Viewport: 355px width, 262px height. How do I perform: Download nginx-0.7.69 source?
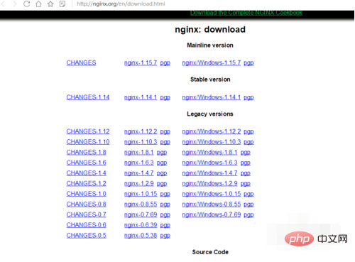tap(141, 214)
